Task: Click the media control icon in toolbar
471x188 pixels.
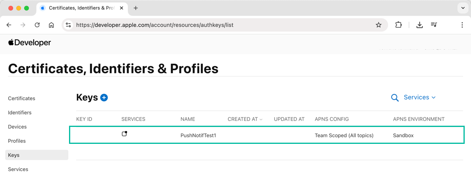Action: (434, 25)
